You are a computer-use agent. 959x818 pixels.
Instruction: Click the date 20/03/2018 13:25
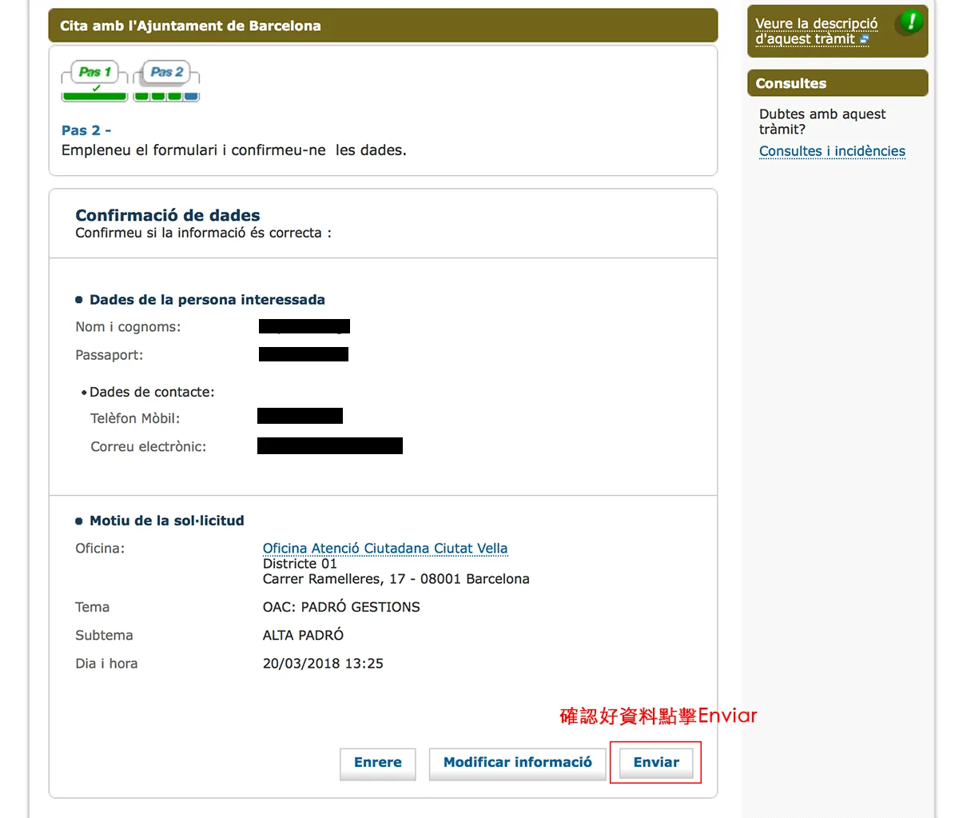(x=323, y=663)
